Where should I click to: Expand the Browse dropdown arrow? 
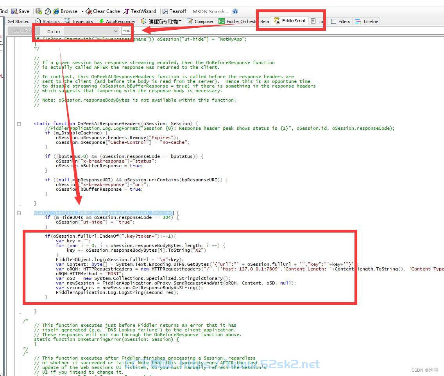click(x=82, y=12)
